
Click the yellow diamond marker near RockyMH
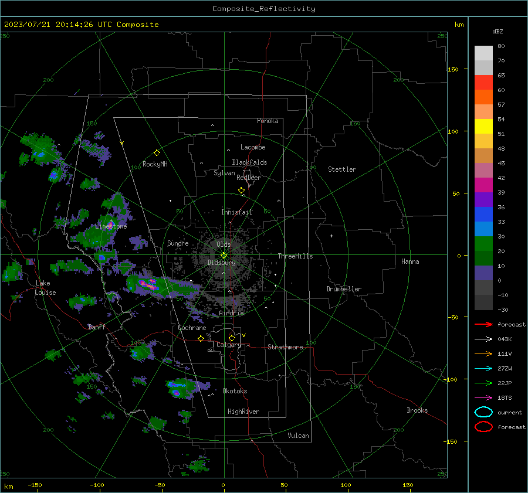(157, 153)
